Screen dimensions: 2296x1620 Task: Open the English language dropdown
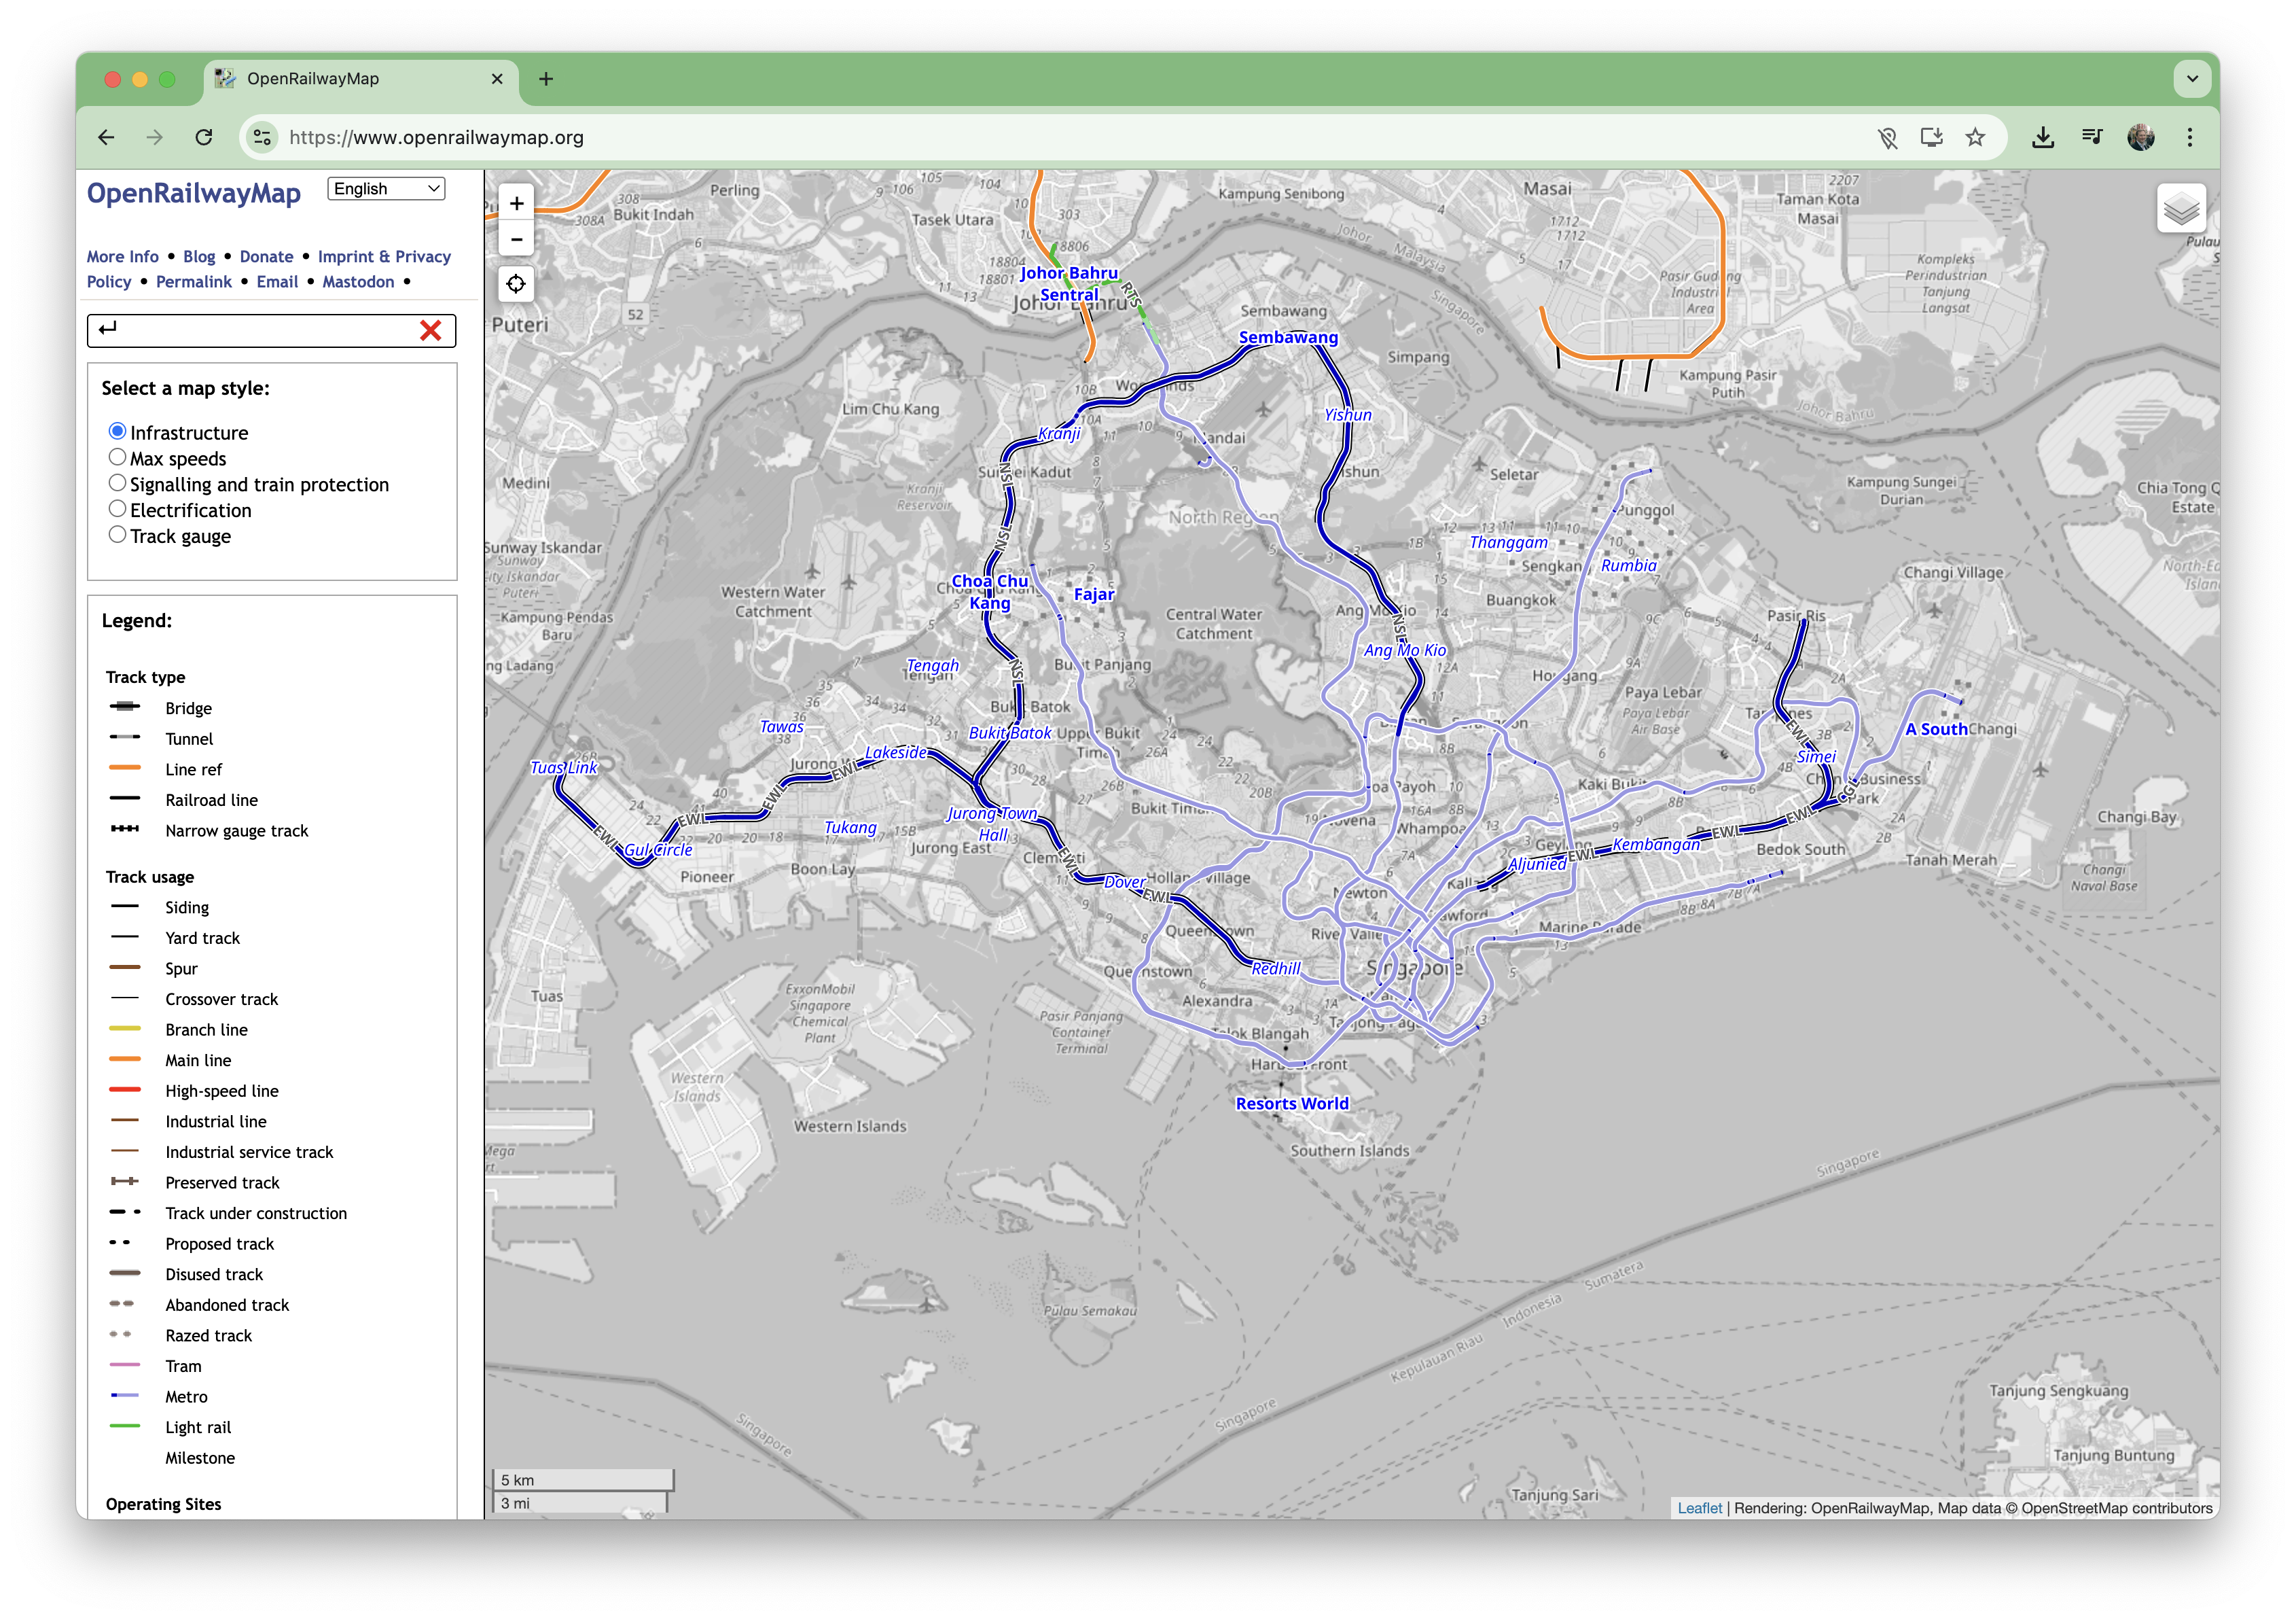[386, 188]
